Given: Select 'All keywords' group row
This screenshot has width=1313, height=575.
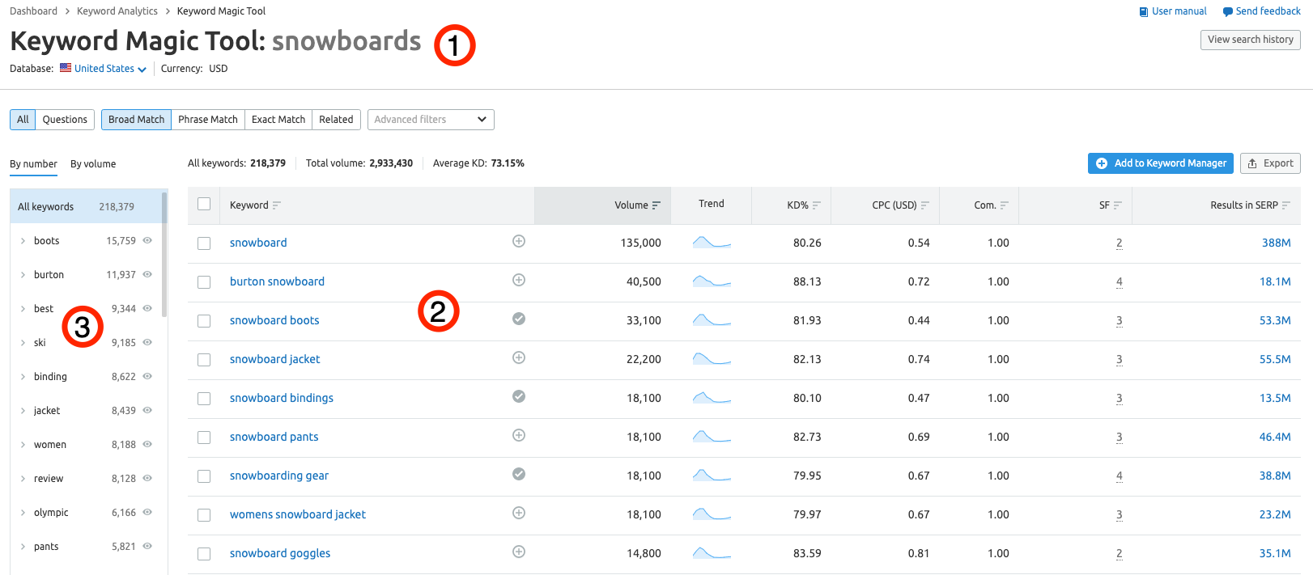Looking at the screenshot, I should tap(86, 206).
